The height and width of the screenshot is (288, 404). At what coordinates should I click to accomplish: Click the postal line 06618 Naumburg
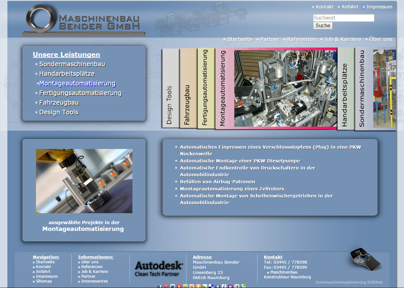[x=211, y=278]
